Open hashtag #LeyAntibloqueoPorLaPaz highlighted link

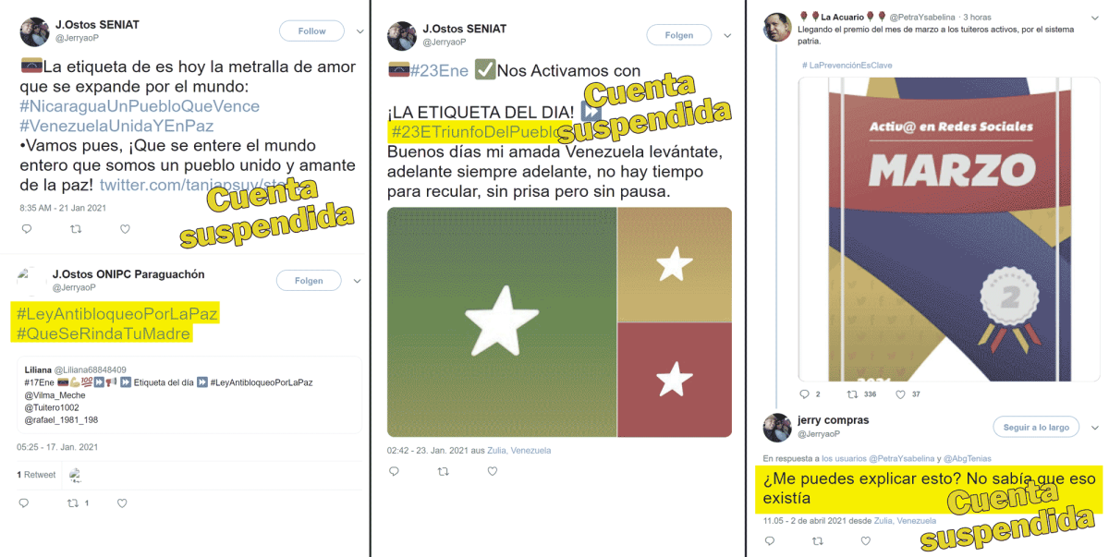117,314
